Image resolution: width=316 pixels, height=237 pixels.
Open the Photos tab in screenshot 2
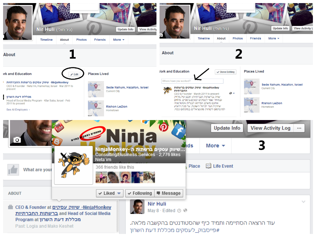tap(238, 38)
